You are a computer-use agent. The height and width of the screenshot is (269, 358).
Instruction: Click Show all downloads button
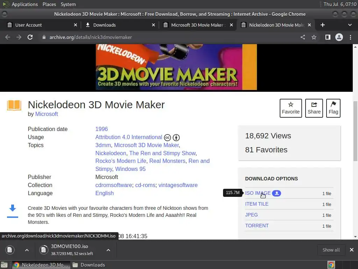331,250
